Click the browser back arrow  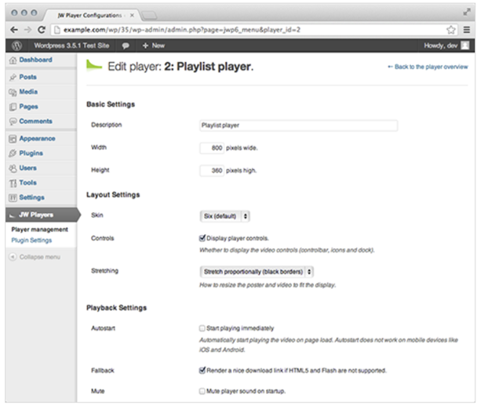tap(14, 30)
